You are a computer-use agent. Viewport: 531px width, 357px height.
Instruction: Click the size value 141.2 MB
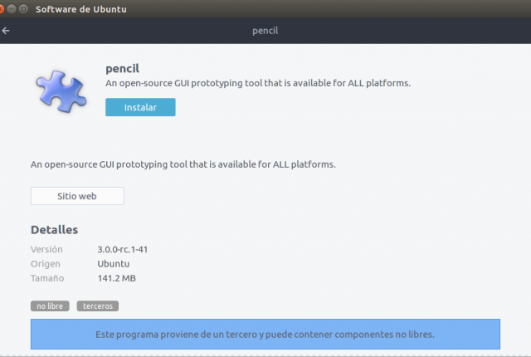click(116, 278)
